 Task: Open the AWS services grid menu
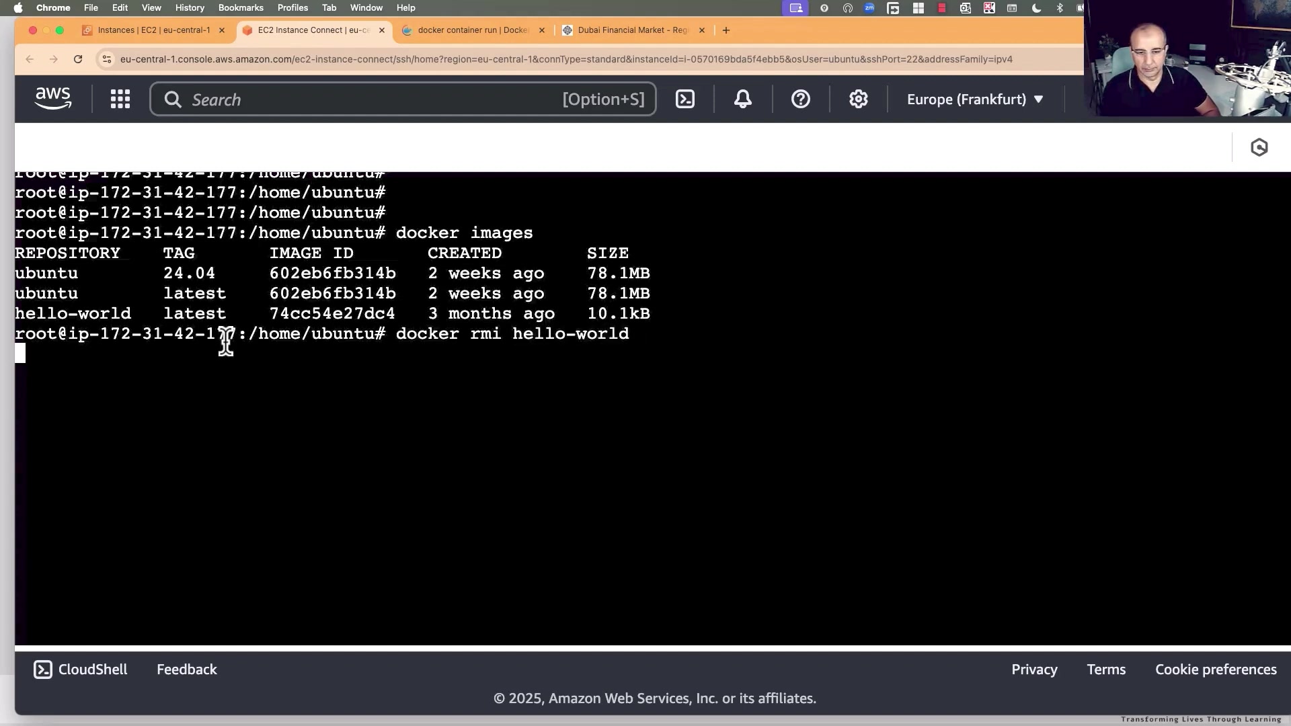[120, 99]
